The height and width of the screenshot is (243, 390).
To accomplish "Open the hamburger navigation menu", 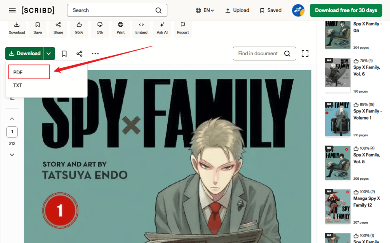I will point(13,10).
